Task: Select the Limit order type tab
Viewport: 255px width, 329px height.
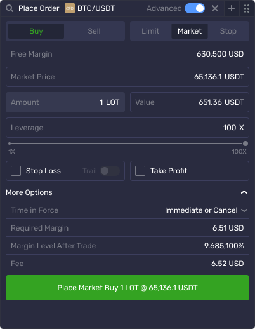Action: click(x=150, y=31)
